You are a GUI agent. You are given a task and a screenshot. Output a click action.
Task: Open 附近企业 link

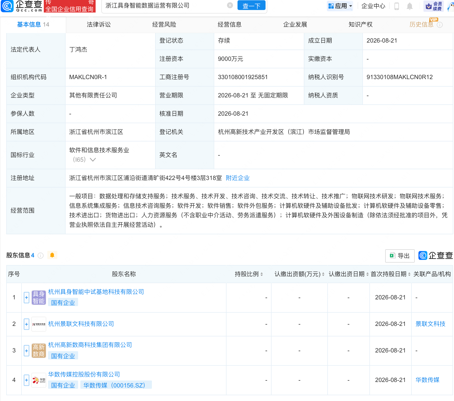(x=238, y=178)
